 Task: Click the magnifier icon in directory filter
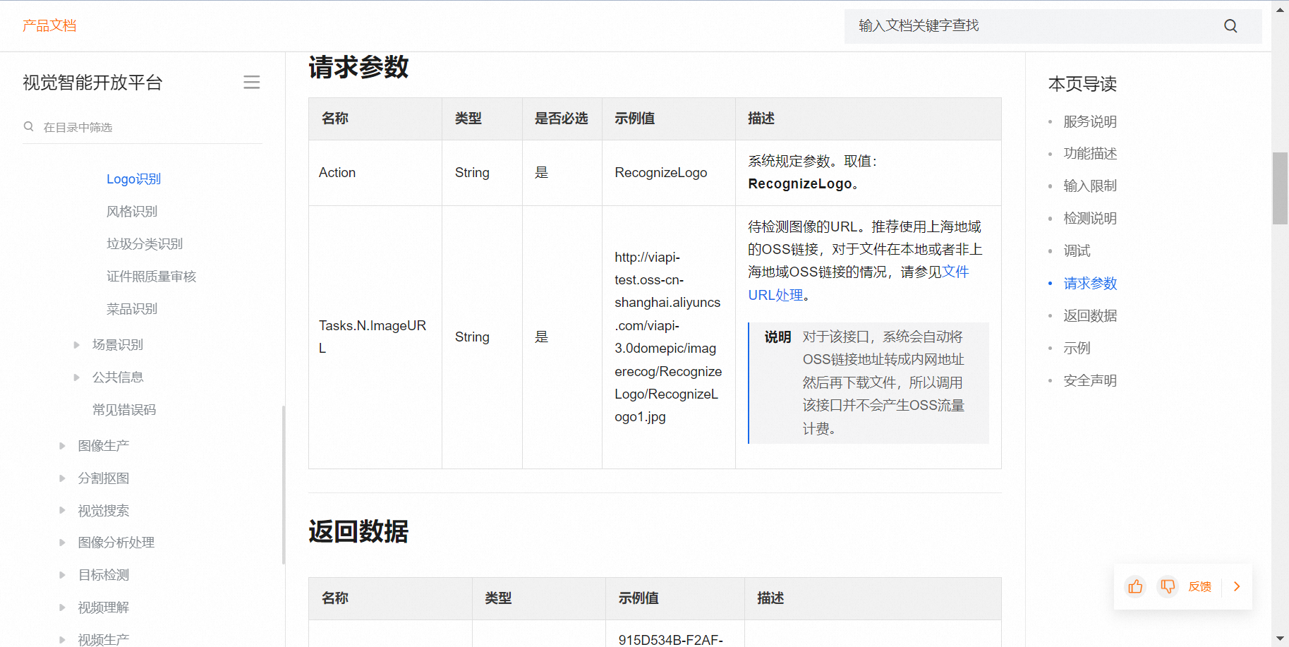29,126
